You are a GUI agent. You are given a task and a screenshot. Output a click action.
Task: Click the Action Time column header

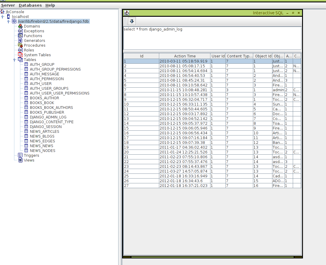[185, 56]
